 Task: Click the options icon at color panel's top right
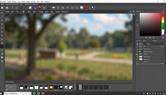(x=163, y=11)
